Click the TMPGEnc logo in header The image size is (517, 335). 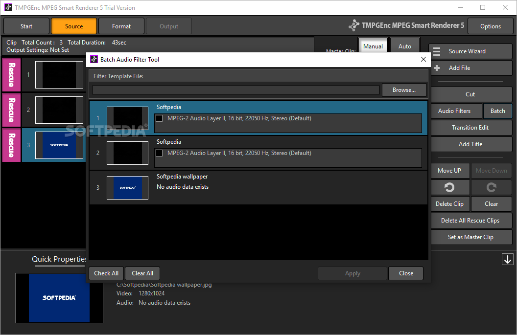(354, 25)
